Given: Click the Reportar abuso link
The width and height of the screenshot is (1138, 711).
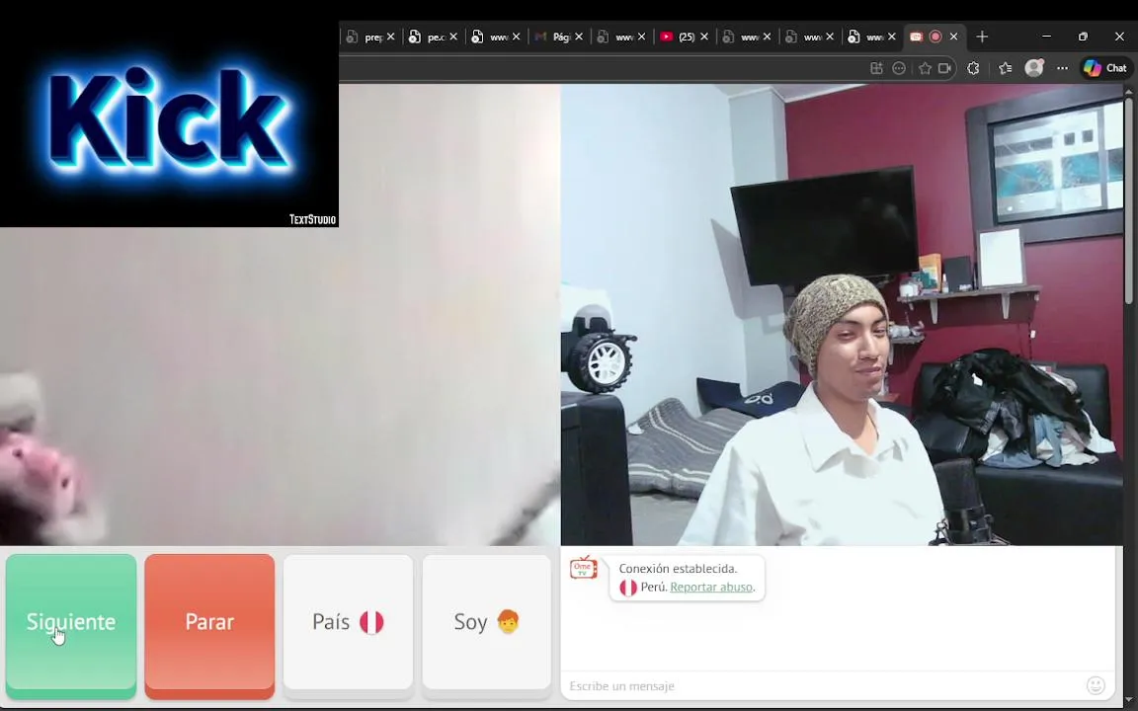Looking at the screenshot, I should pyautogui.click(x=711, y=587).
